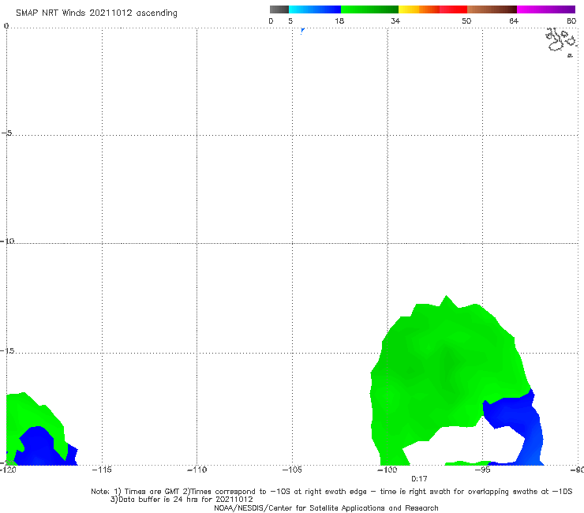Click the color scale label '64'

[514, 21]
